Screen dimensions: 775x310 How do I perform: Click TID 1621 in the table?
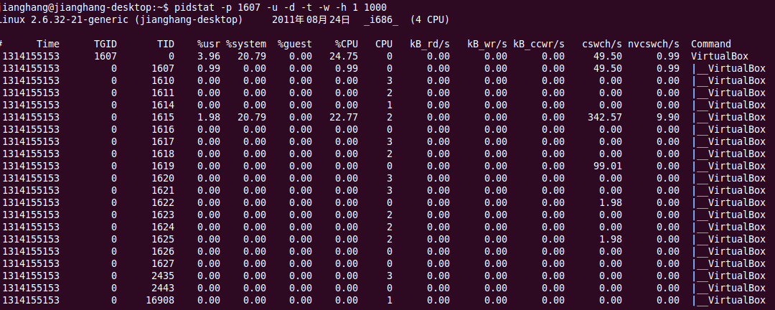pyautogui.click(x=163, y=190)
